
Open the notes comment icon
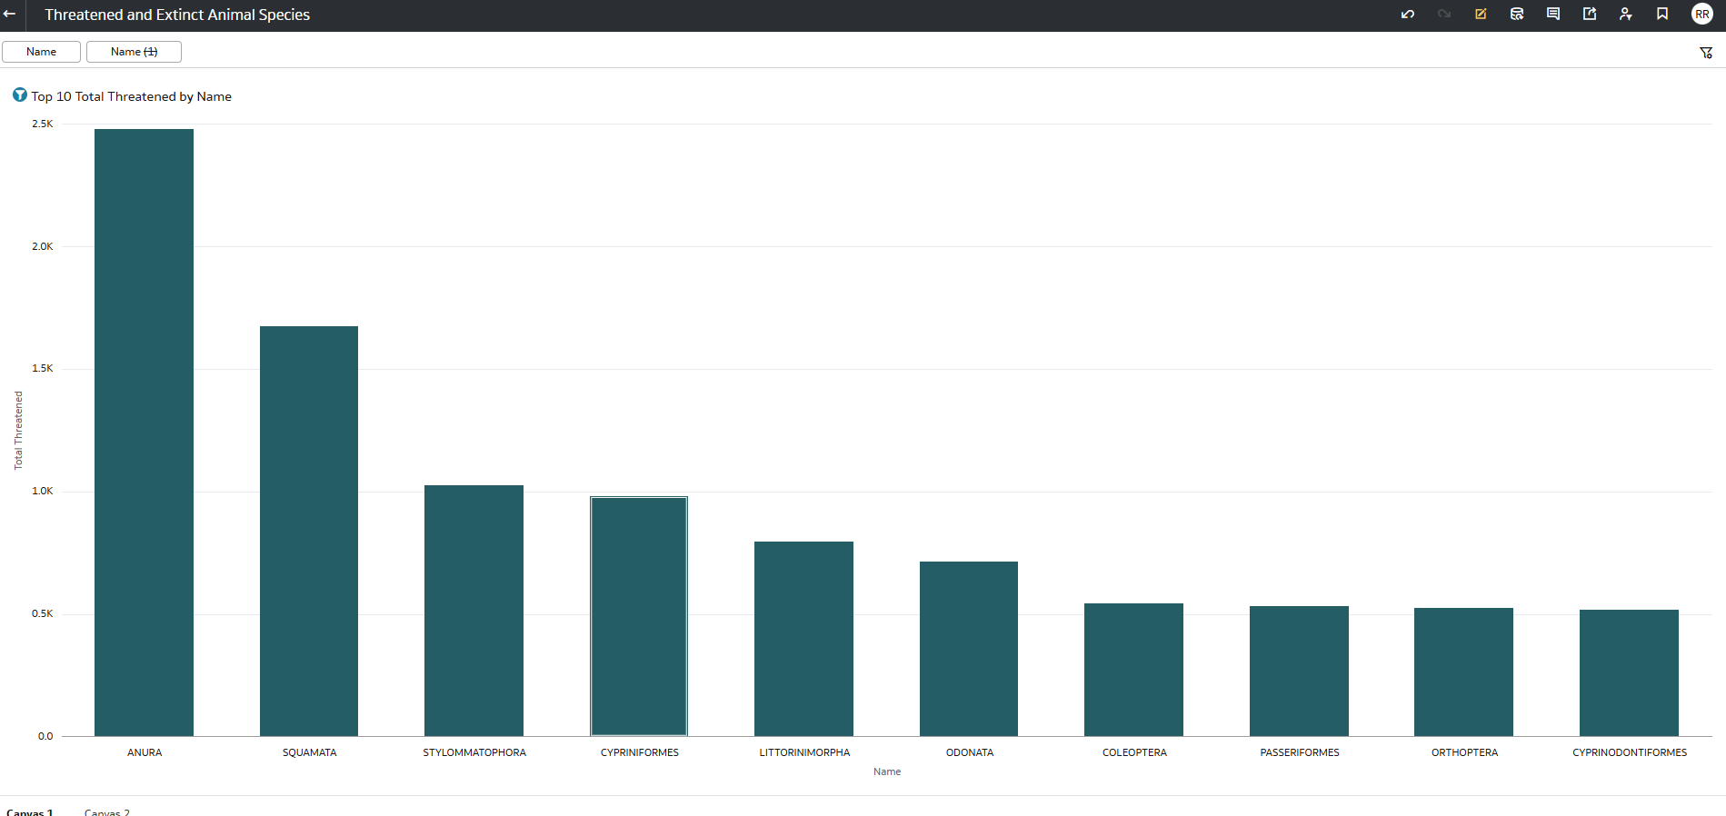point(1553,15)
